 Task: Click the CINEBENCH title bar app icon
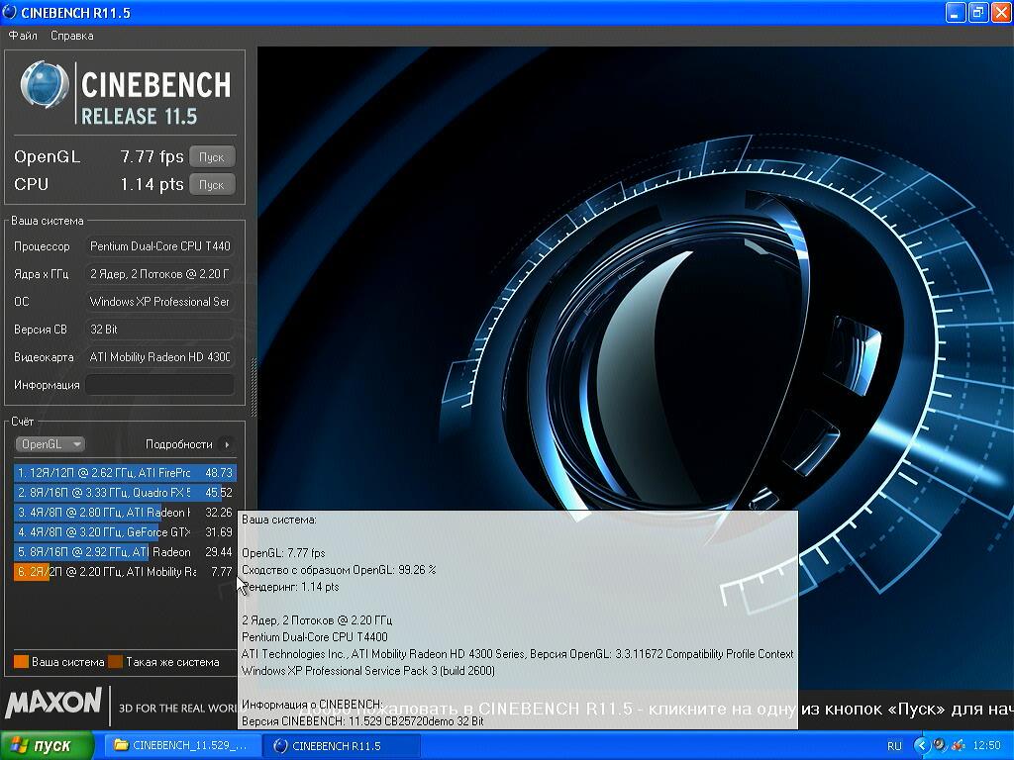pyautogui.click(x=10, y=13)
